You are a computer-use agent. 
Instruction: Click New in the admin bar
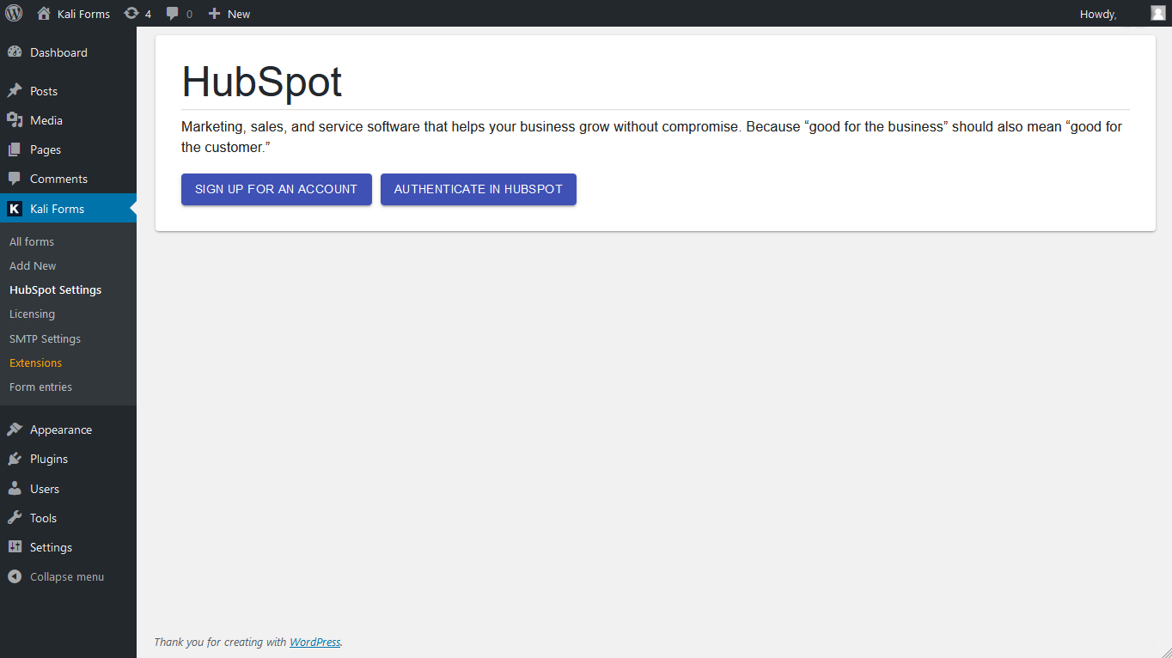coord(239,14)
